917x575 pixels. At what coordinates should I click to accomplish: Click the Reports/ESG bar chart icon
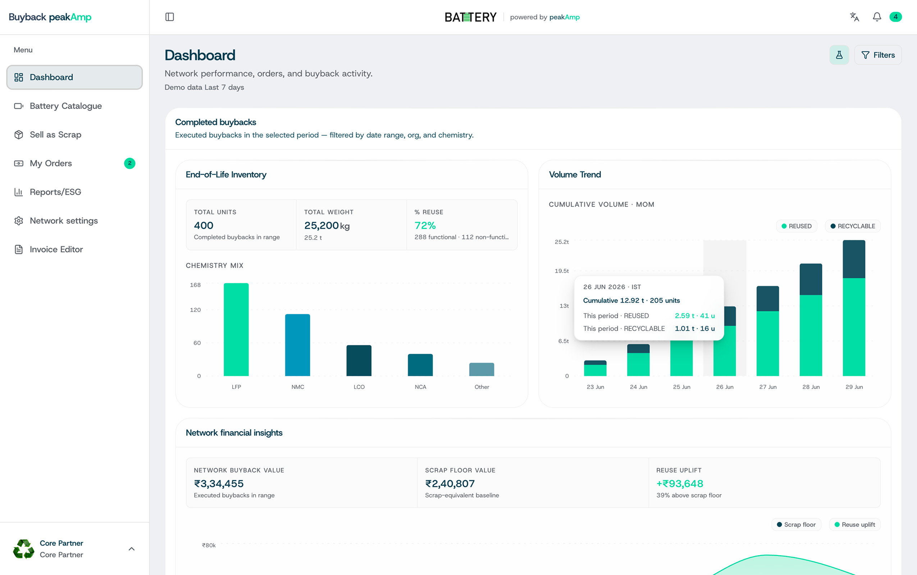click(x=19, y=192)
